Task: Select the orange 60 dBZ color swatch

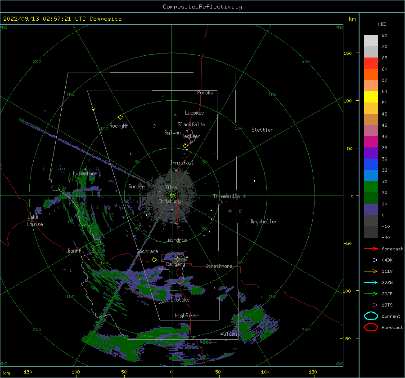Action: click(x=371, y=74)
